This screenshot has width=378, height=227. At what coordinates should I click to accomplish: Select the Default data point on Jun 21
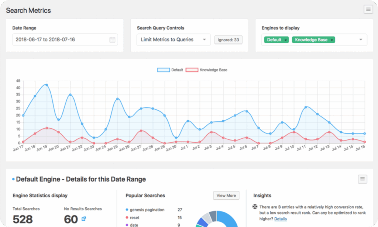pyautogui.click(x=71, y=95)
